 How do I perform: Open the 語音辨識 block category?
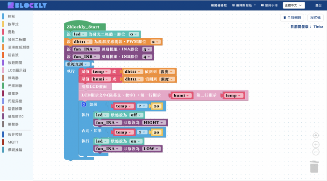tap(15, 109)
